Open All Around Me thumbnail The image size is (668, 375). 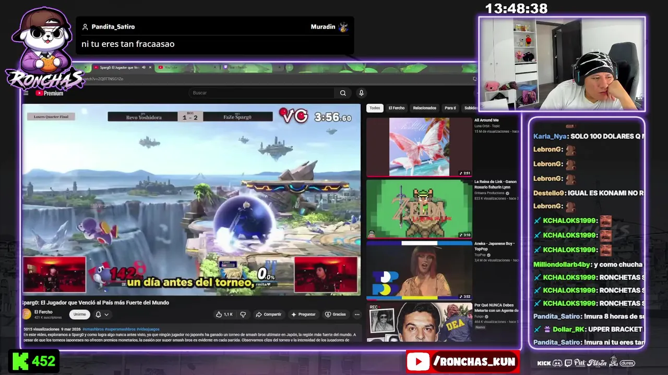tap(419, 147)
